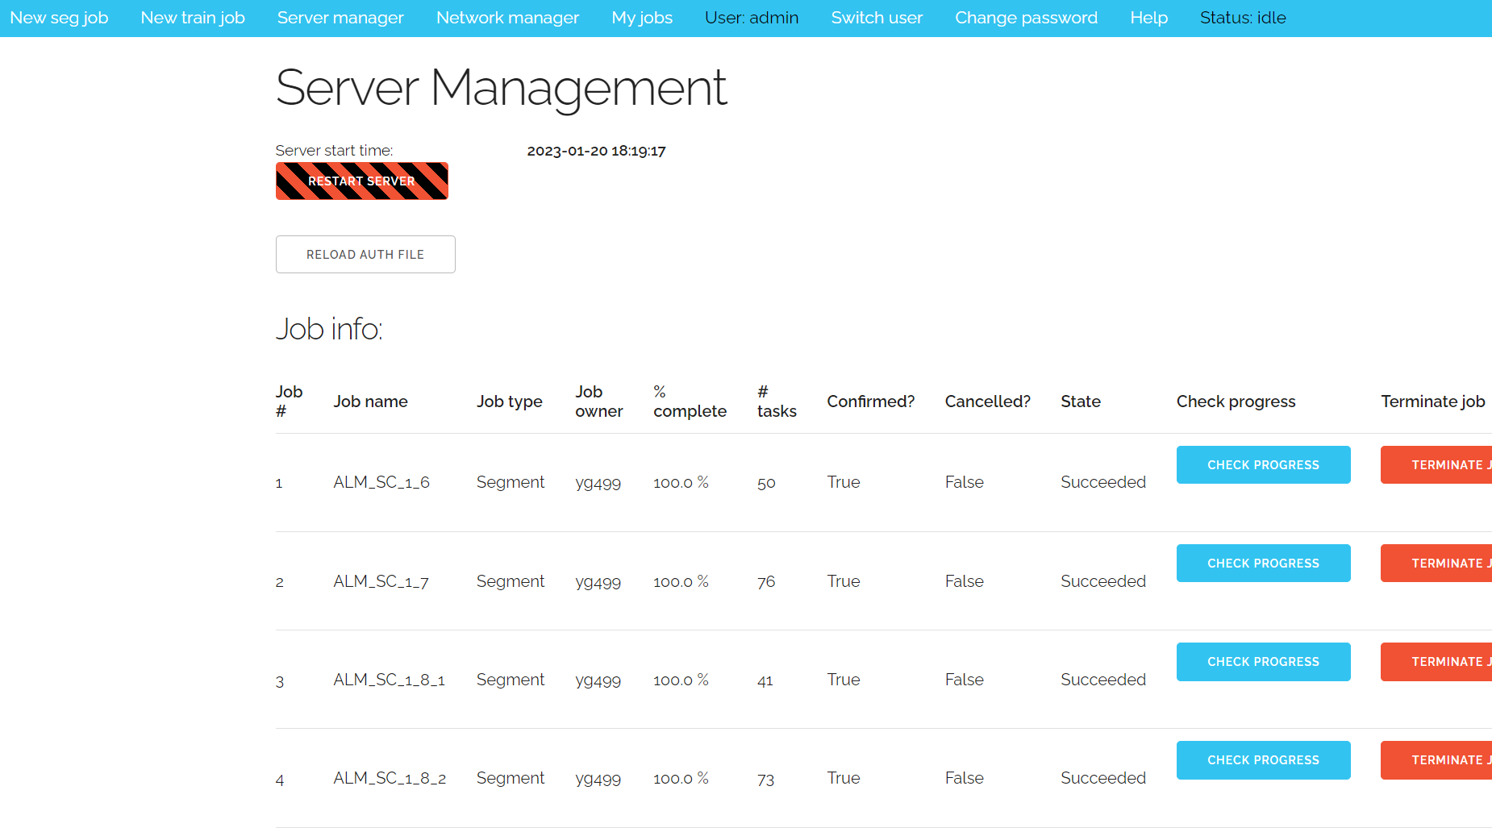Screen dimensions: 1492x832
Task: Open Network manager
Action: (507, 18)
